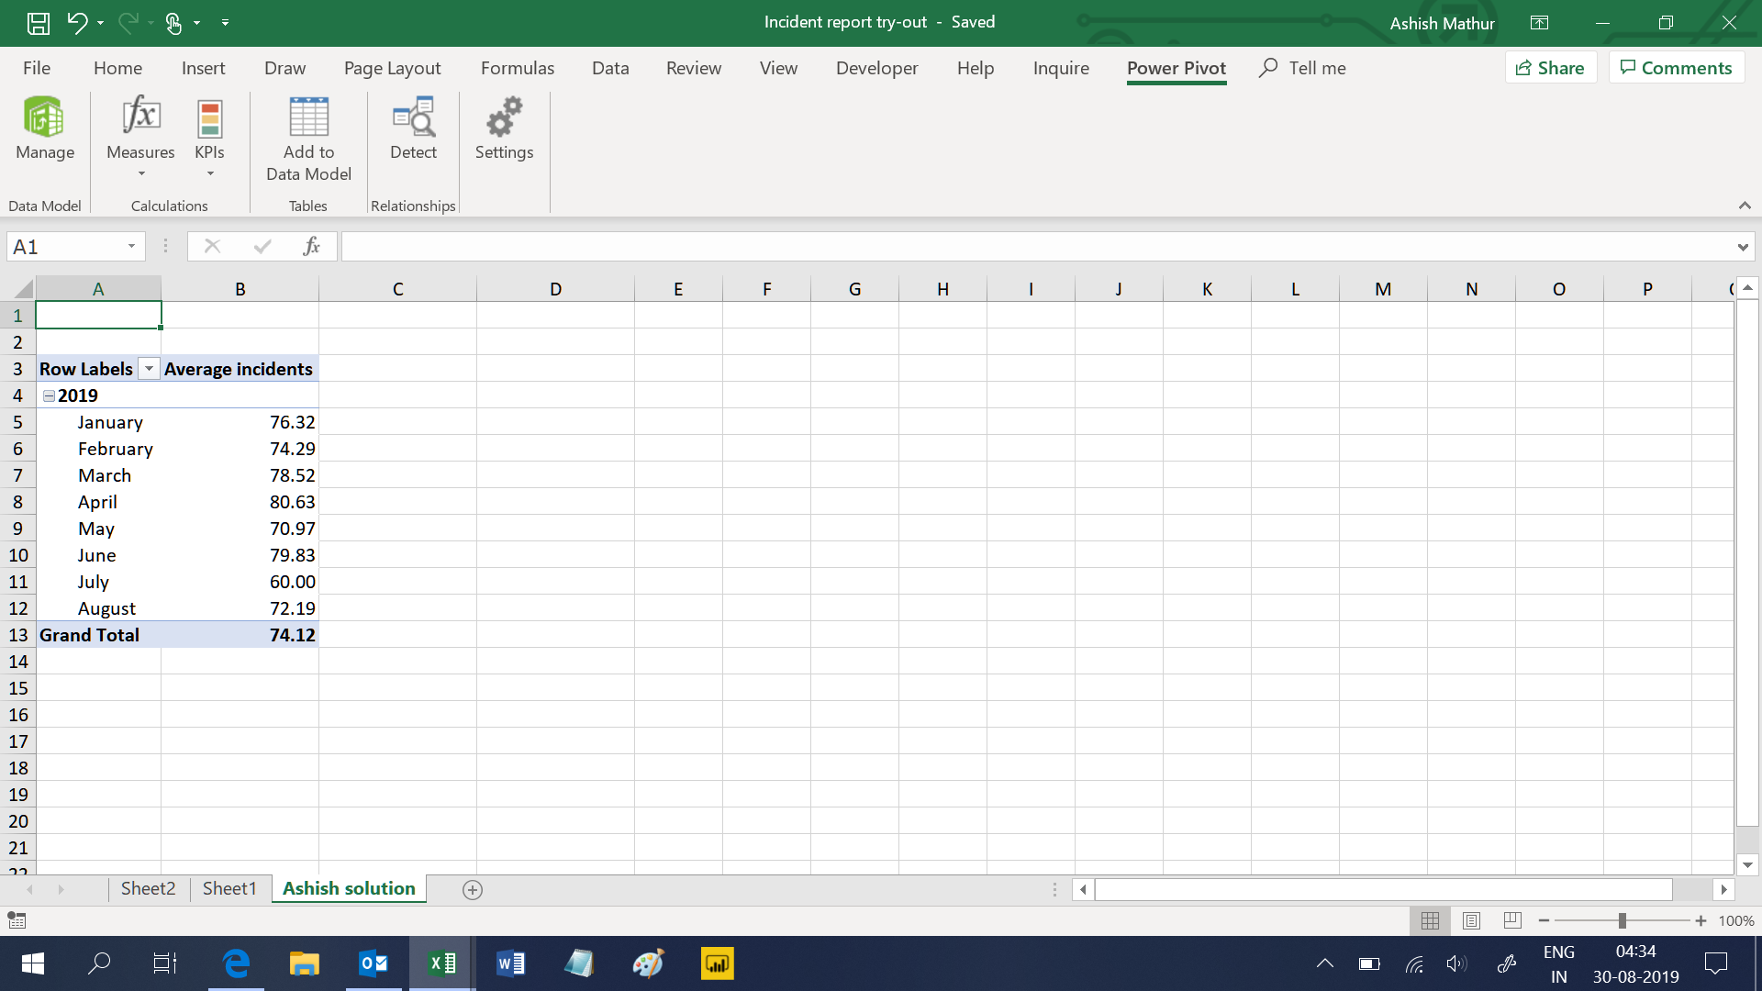Collapse the 2019 group in pivot table

(50, 395)
